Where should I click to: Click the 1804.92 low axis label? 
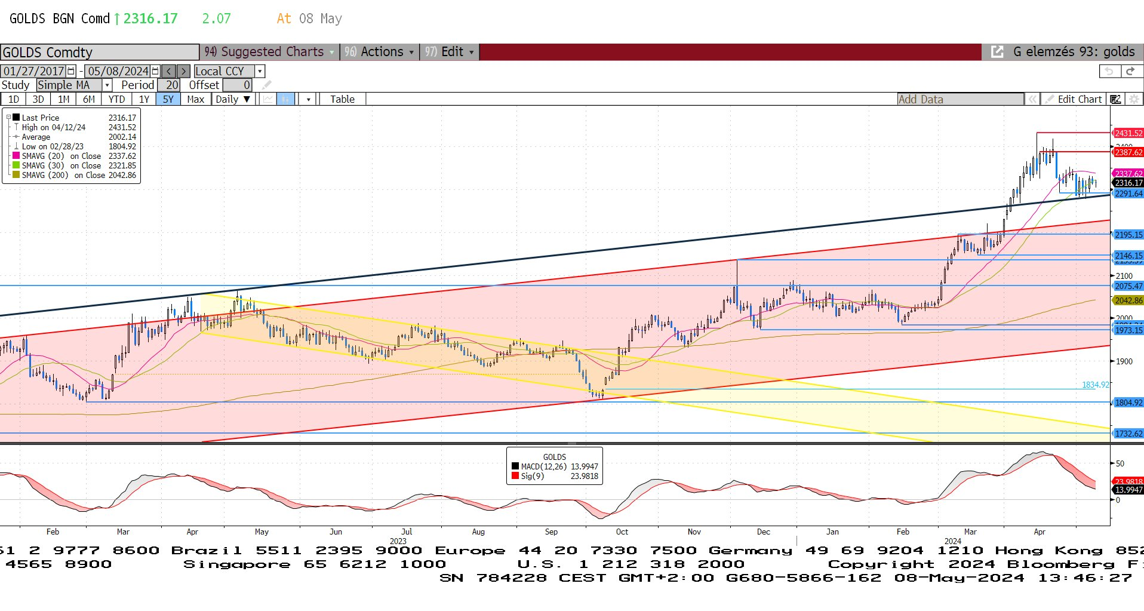1128,403
